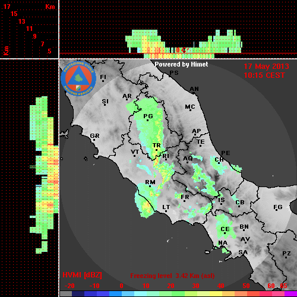This screenshot has width=297, height=297.
Task: Click the '30' dBZ scale value
Action: click(196, 286)
